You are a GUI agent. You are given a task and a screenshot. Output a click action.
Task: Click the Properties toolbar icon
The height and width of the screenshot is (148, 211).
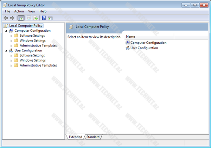pos(29,18)
